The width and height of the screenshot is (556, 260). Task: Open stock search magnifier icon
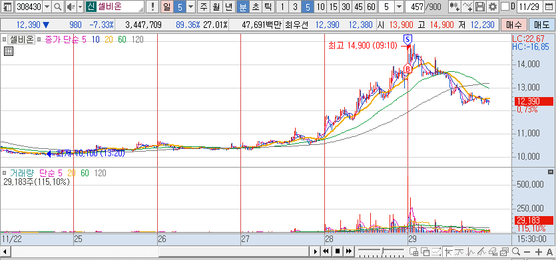[57, 7]
